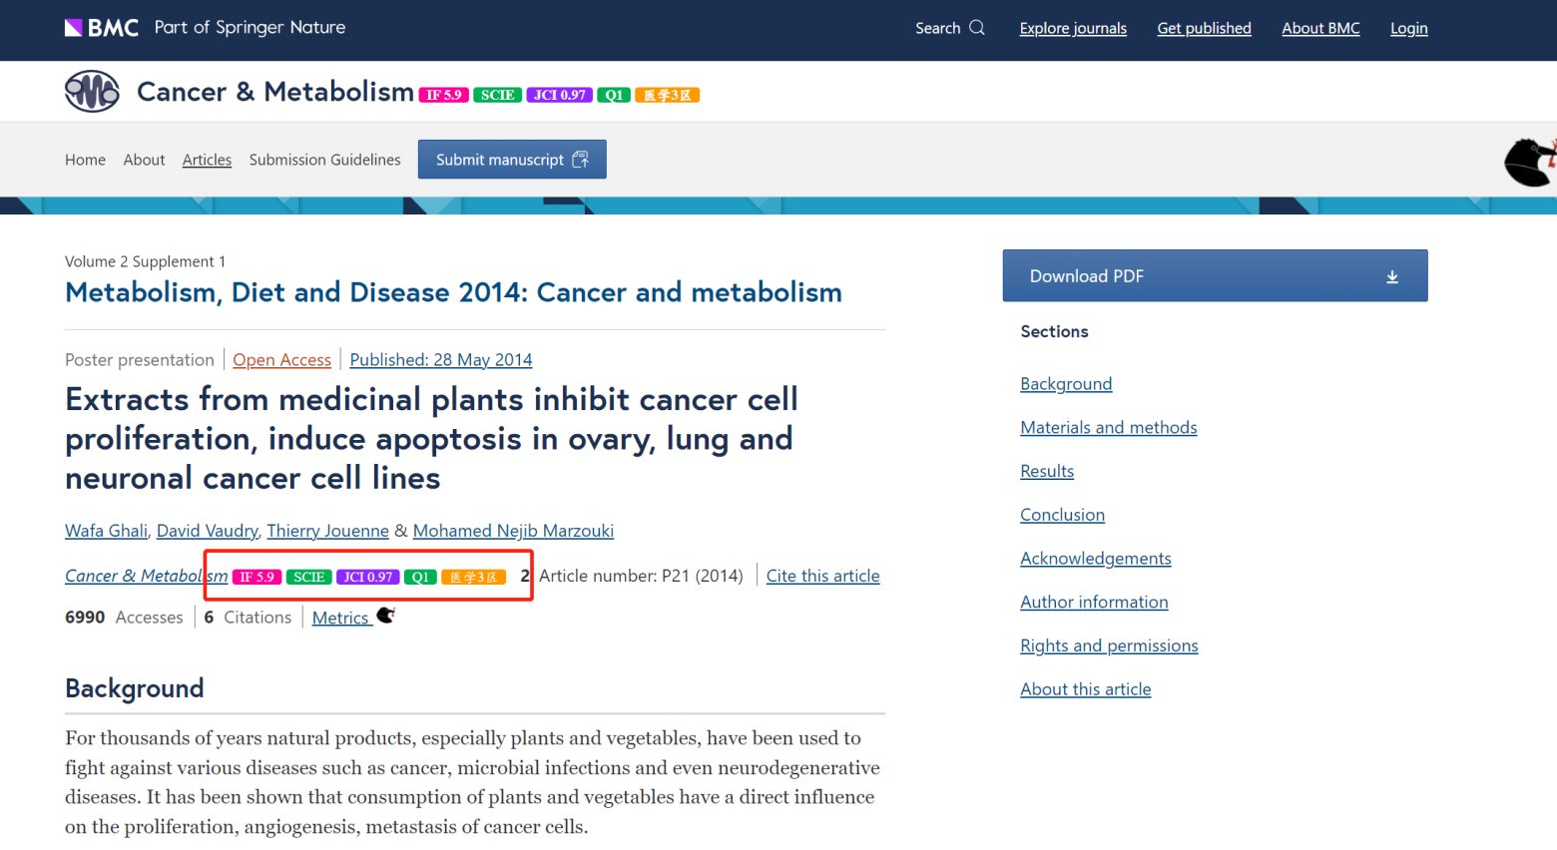Click the black bird icon at right edge
This screenshot has width=1557, height=850.
[1530, 161]
